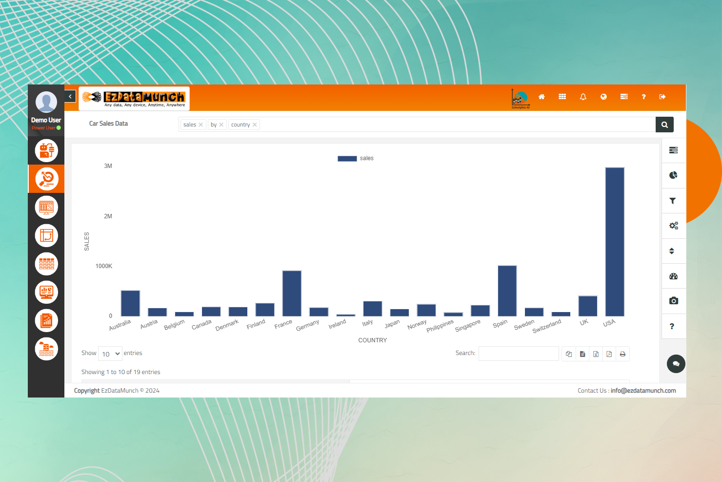The width and height of the screenshot is (722, 482).
Task: Click the info@ezdatamunch.com email link
Action: tap(643, 391)
